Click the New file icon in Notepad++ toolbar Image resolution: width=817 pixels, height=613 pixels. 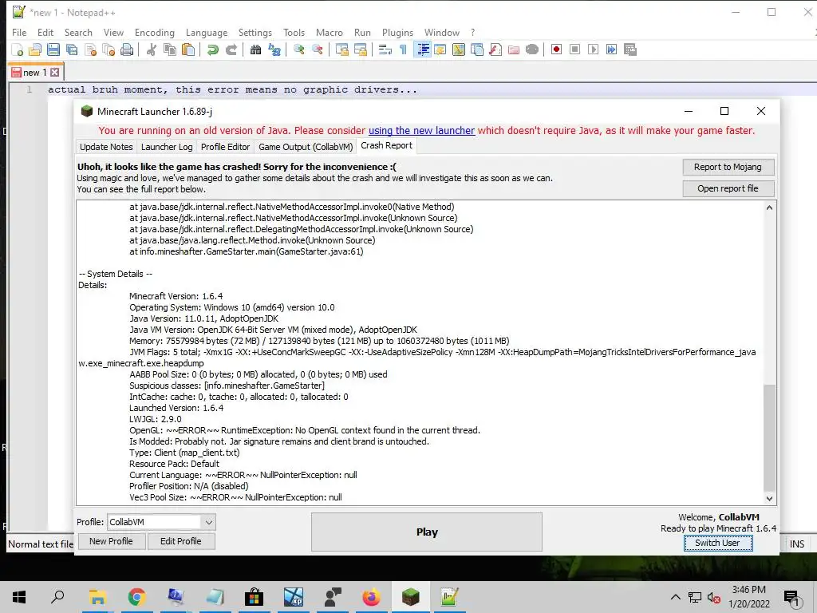tap(18, 49)
